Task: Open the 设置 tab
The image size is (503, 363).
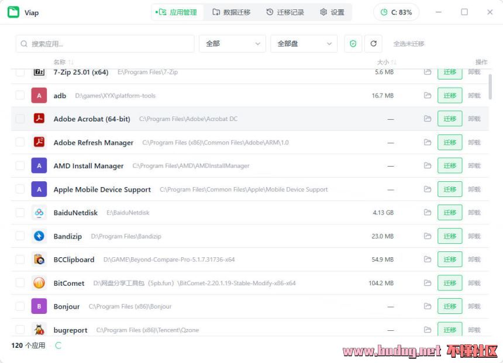Action: [332, 12]
